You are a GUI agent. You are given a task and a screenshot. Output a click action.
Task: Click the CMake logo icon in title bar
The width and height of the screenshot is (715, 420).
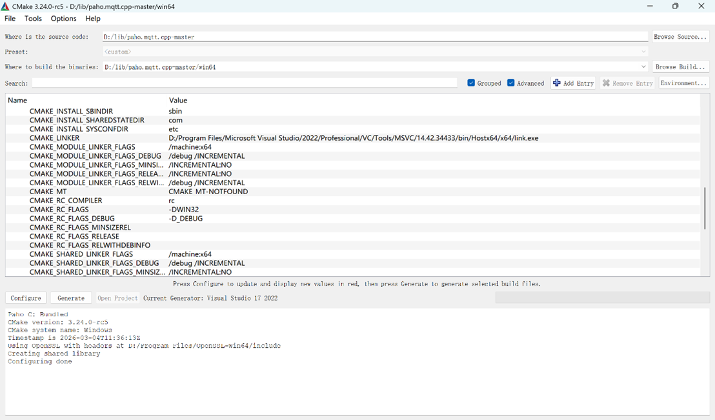pos(5,6)
